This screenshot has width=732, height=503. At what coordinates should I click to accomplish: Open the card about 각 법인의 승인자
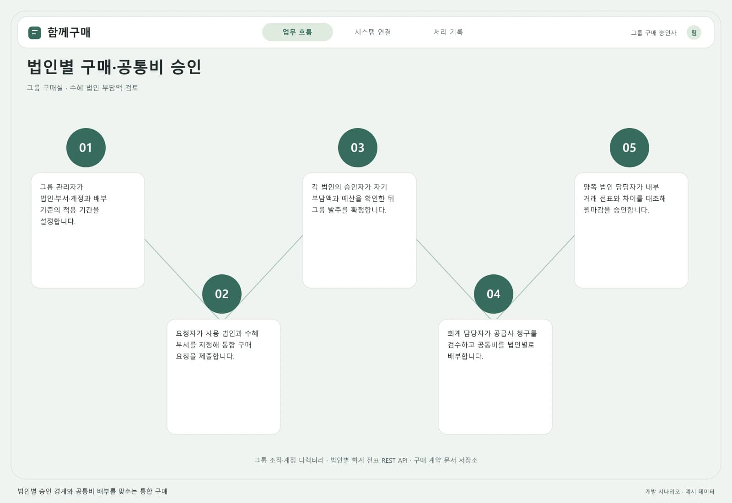tap(360, 230)
